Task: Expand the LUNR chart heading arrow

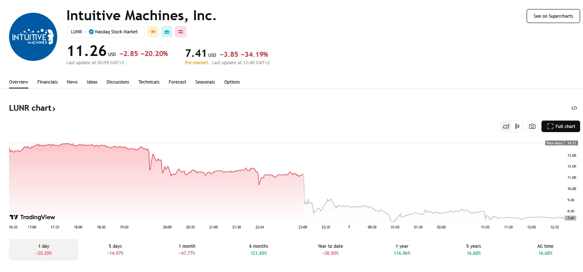Action: click(54, 109)
